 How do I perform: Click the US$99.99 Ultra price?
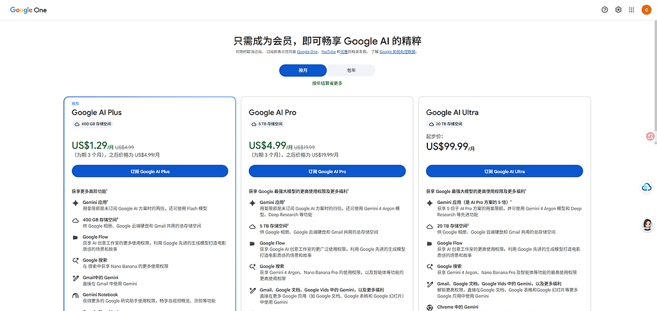(447, 146)
